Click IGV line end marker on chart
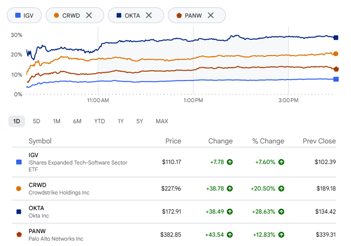This screenshot has height=246, width=351. tap(336, 79)
